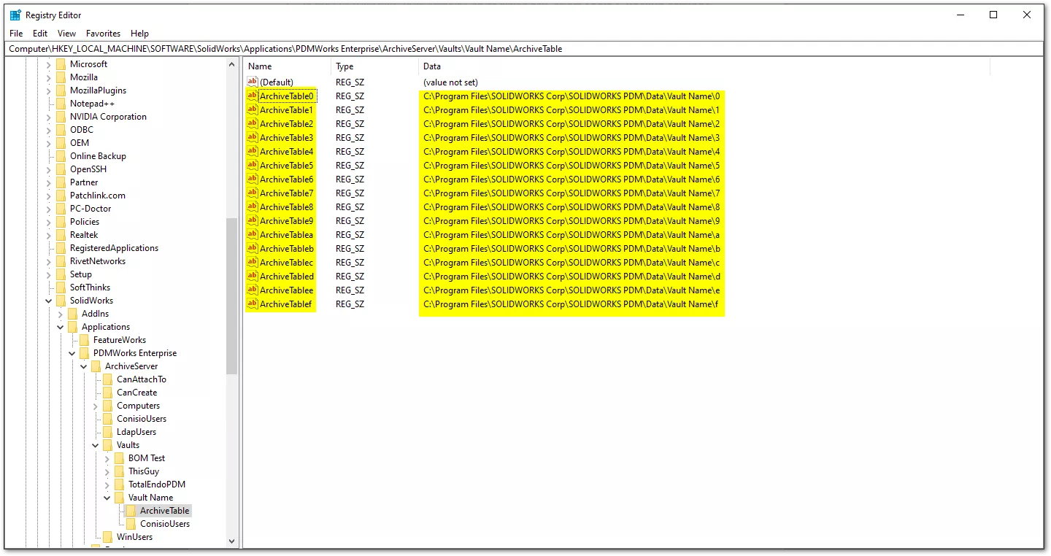Screen dimensions: 1051x556
Task: Click REG_SZ type cell for ArchiveTablee
Action: (x=350, y=290)
